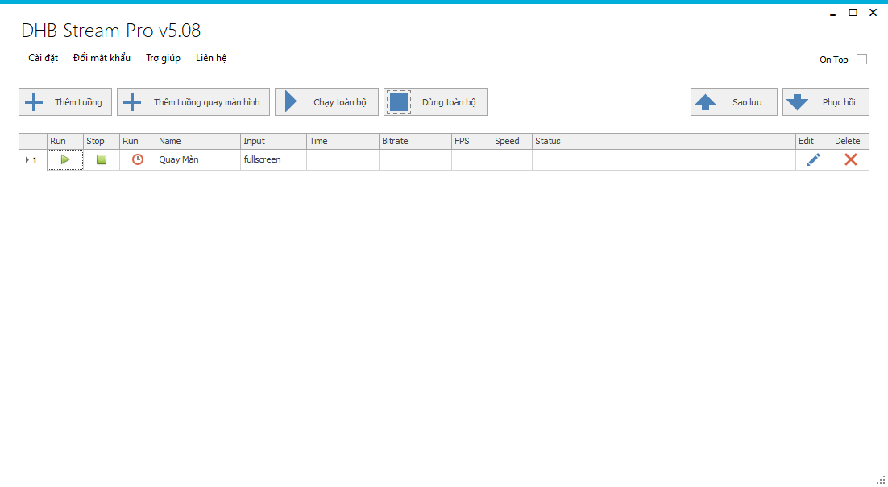Screen dimensions: 888x487
Task: Click the Delete column header
Action: click(851, 141)
